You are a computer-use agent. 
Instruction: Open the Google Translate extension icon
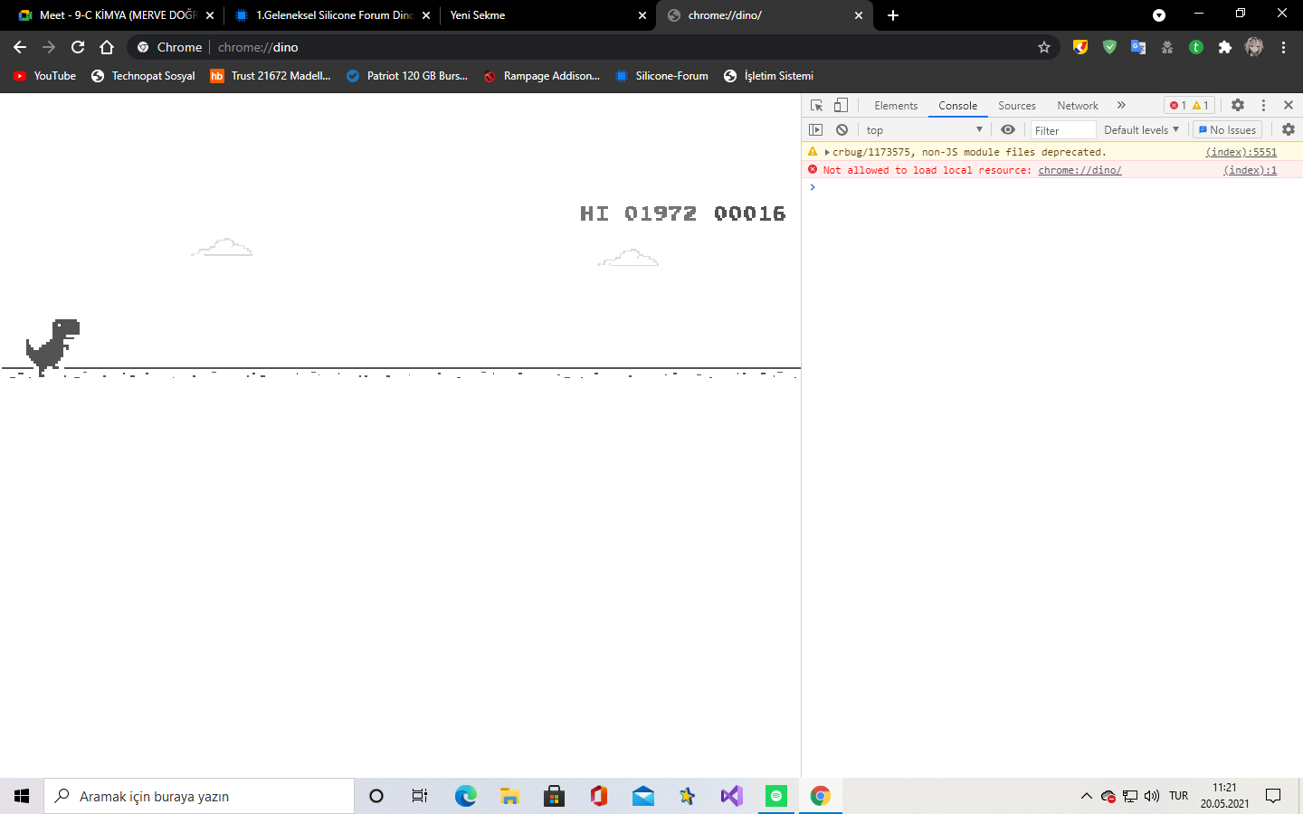(1138, 47)
